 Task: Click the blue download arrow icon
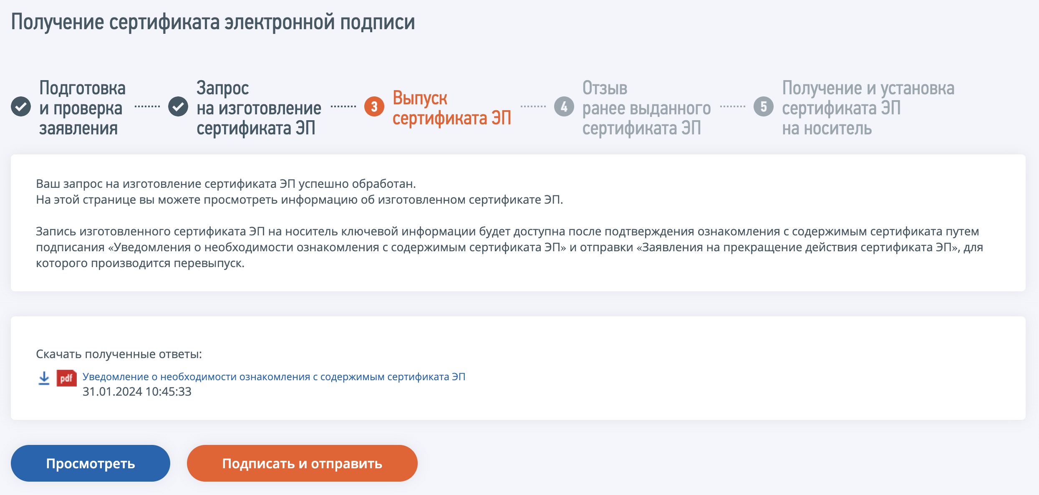pyautogui.click(x=44, y=378)
